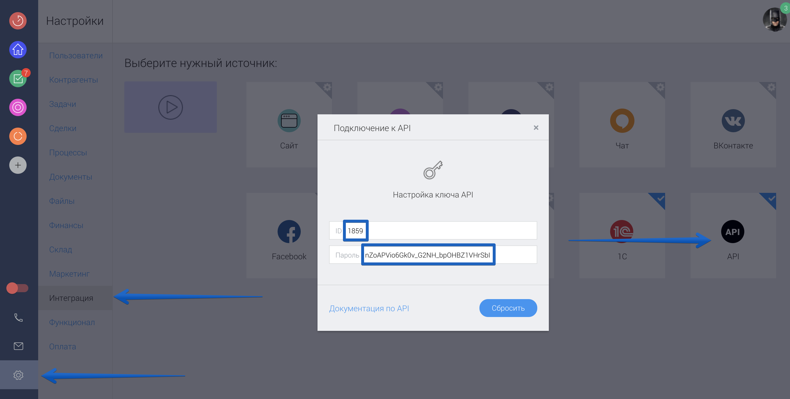Click the Сбросить button
The width and height of the screenshot is (790, 399).
coord(508,308)
